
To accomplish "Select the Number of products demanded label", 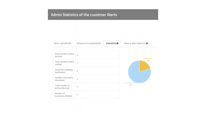I will click(x=64, y=79).
